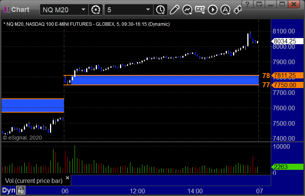
Task: Click the 7400.00 price axis label
Action: 284,138
